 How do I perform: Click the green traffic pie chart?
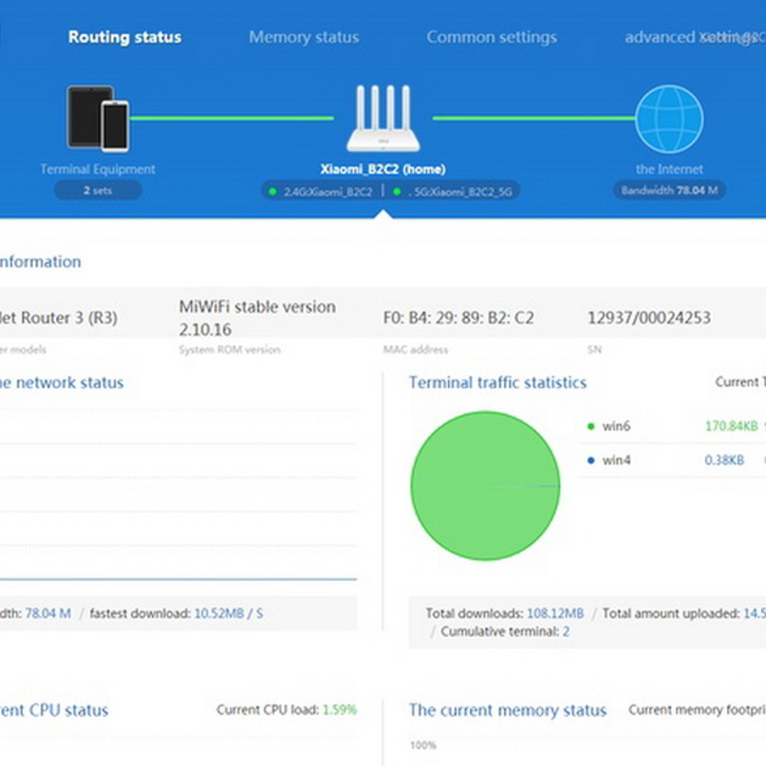click(485, 485)
